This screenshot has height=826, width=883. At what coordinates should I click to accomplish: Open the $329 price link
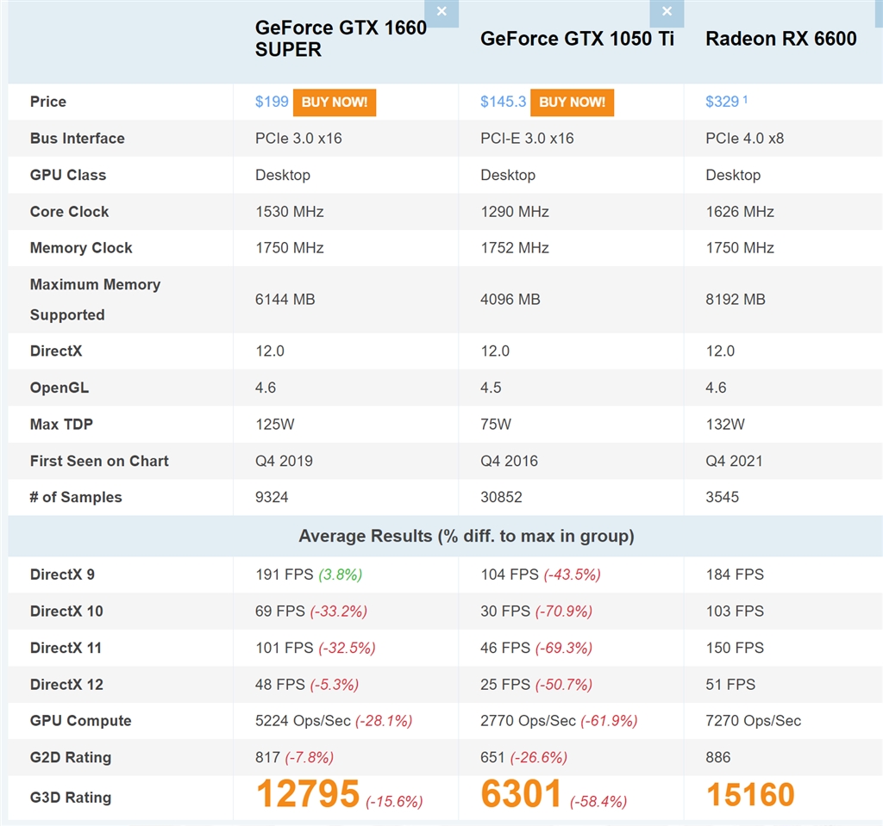point(722,102)
